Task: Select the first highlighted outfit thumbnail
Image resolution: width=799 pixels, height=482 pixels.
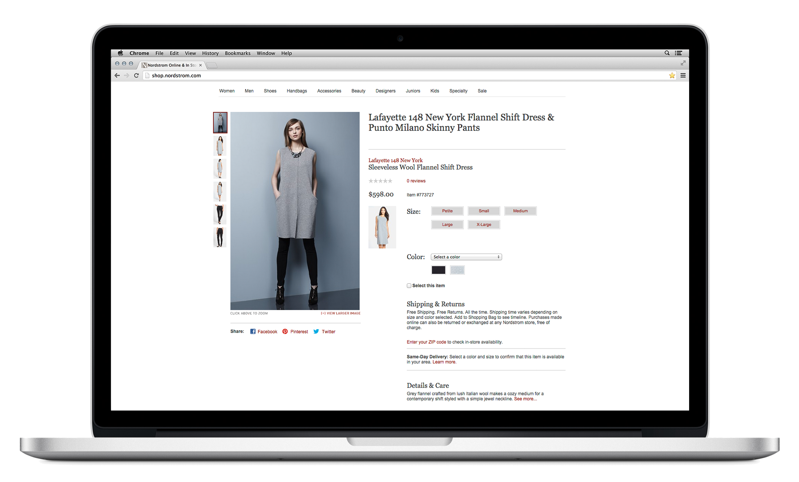Action: point(220,122)
